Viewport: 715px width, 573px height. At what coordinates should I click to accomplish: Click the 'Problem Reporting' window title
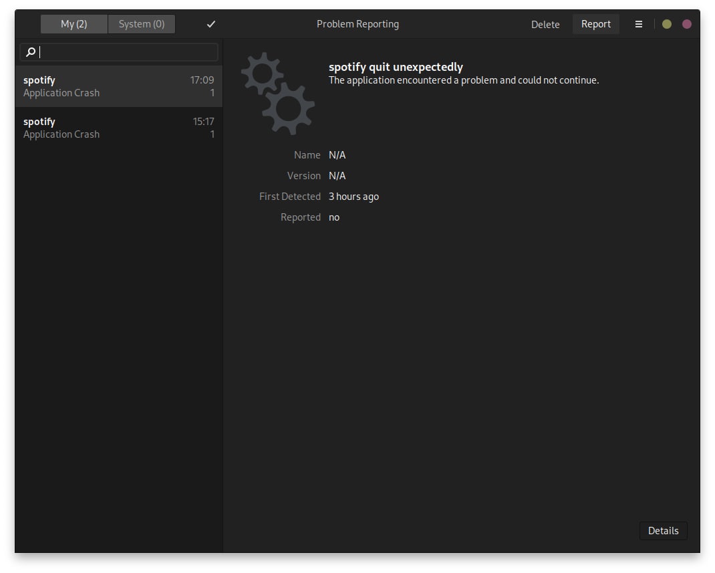pyautogui.click(x=357, y=24)
